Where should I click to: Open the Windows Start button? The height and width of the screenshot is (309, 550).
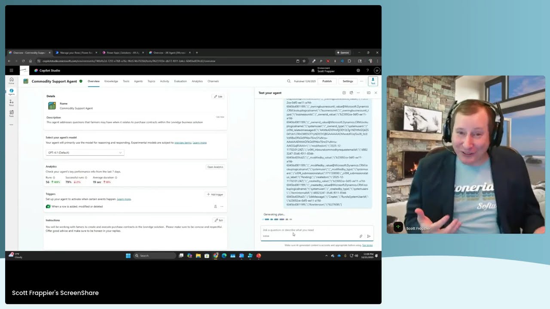point(128,256)
